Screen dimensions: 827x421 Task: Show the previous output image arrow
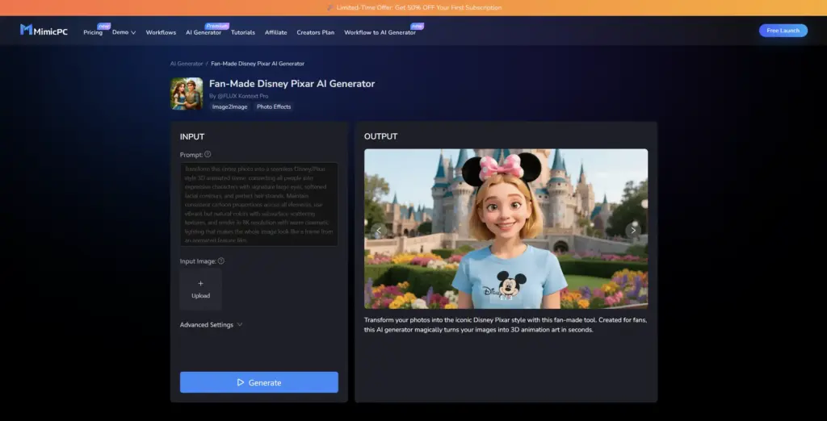pyautogui.click(x=378, y=230)
